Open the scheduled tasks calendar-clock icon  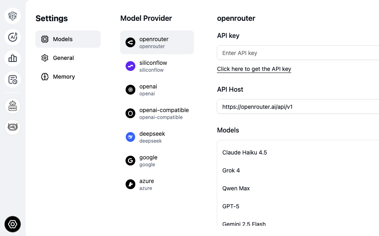(13, 79)
